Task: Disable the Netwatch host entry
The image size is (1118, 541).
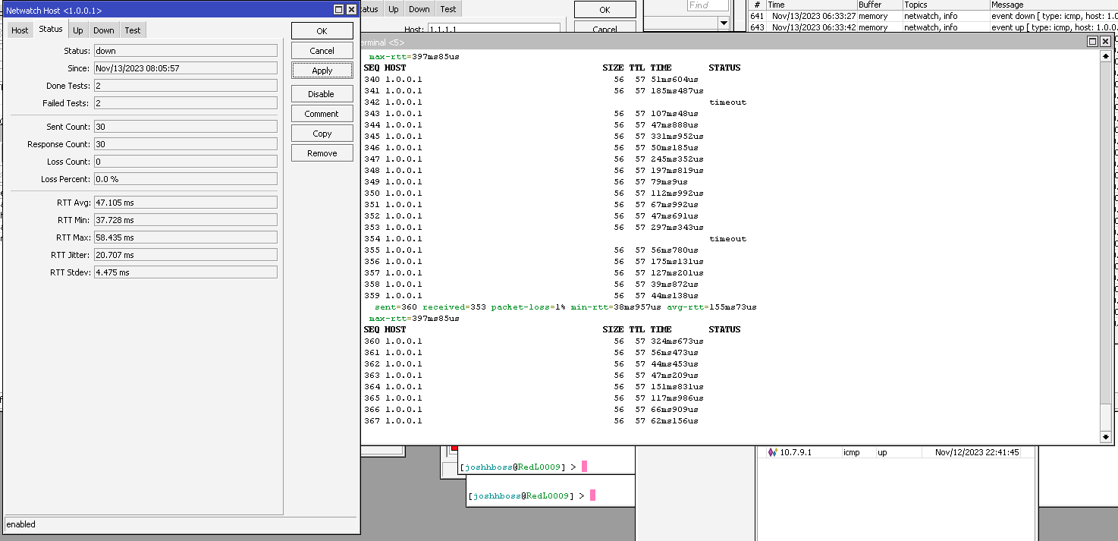Action: [322, 93]
